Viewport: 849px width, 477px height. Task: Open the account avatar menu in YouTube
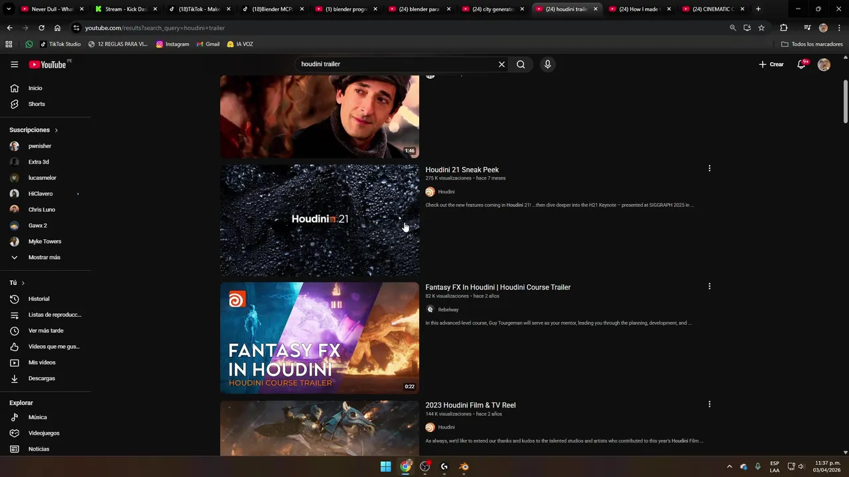click(x=824, y=64)
